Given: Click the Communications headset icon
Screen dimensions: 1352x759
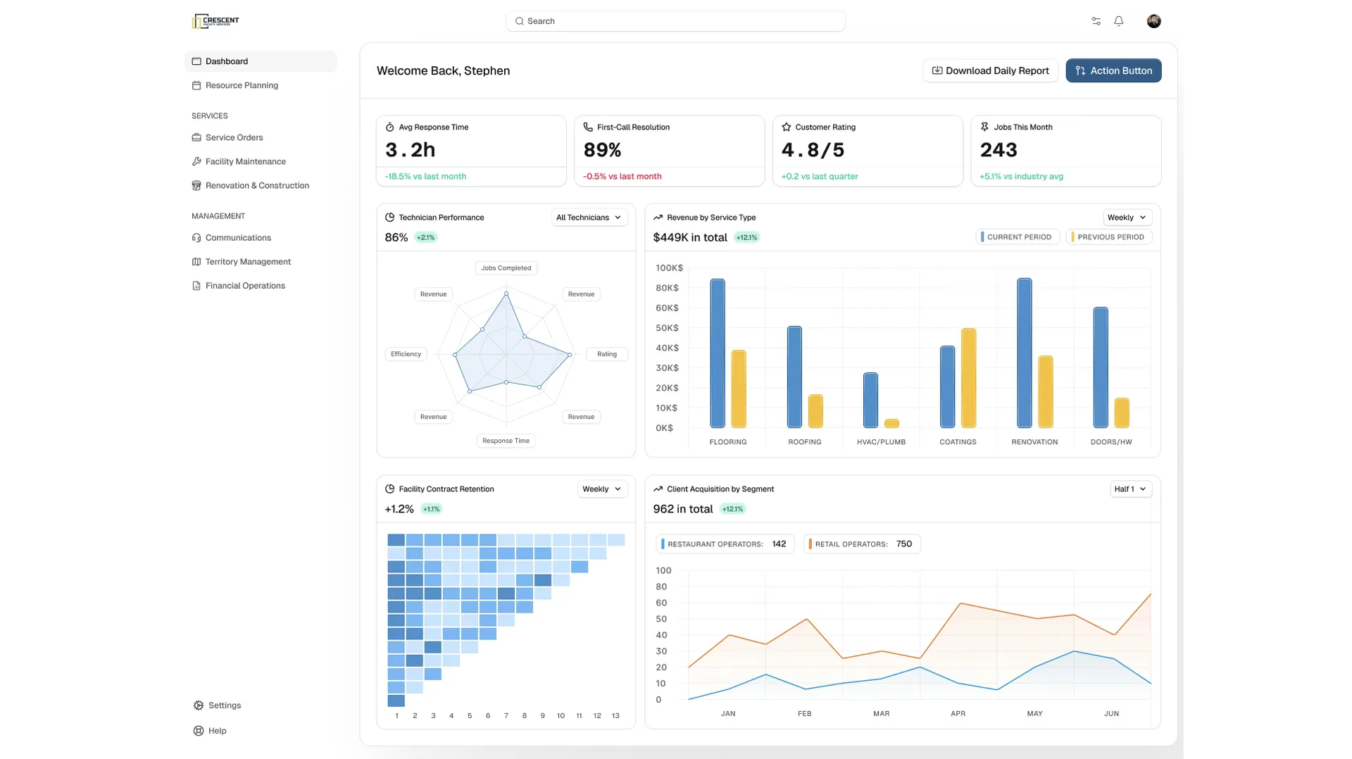Looking at the screenshot, I should click(196, 237).
